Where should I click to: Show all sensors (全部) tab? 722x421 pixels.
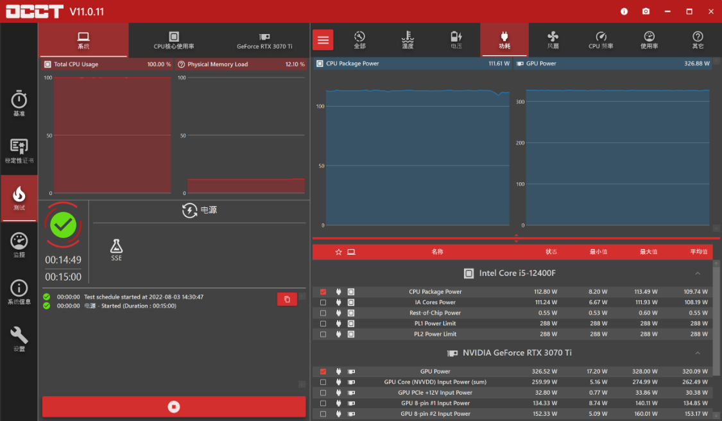coord(359,40)
